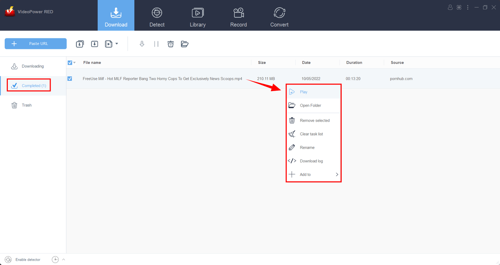
Task: Click the start download arrow icon
Action: [142, 44]
